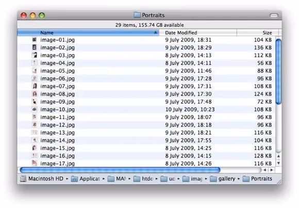Select the file name image-13.jpg
Image resolution: width=299 pixels, height=208 pixels.
[x=57, y=133]
